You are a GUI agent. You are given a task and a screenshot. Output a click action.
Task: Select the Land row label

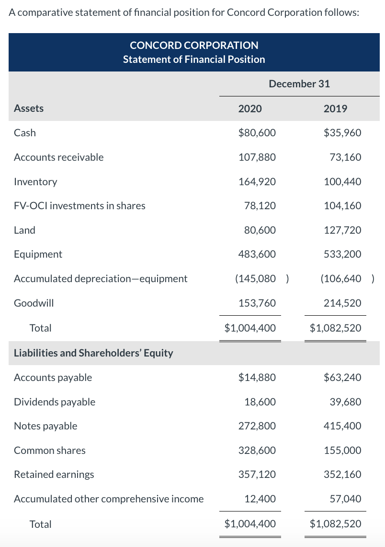[x=24, y=230]
